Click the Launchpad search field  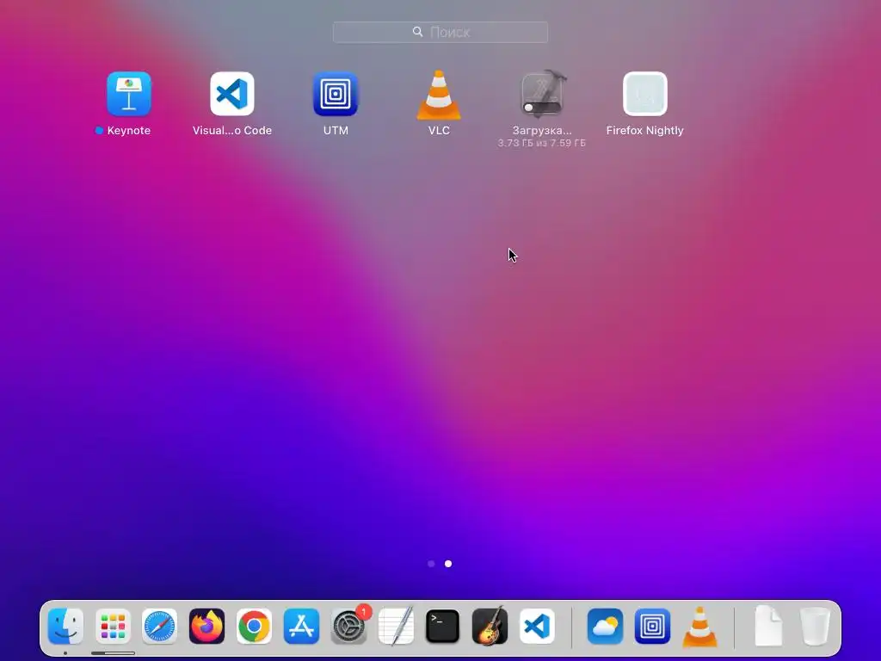coord(440,32)
